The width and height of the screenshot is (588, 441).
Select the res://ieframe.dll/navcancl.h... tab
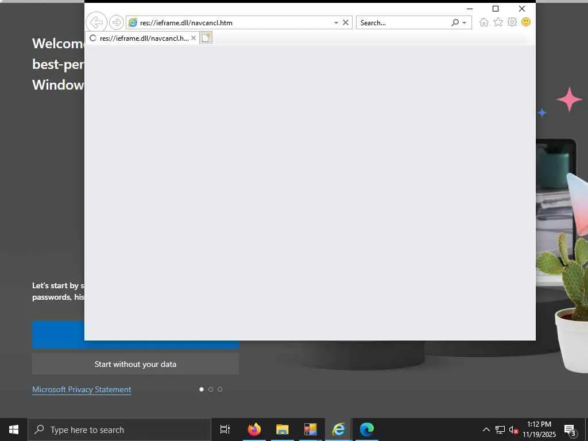[x=142, y=38]
